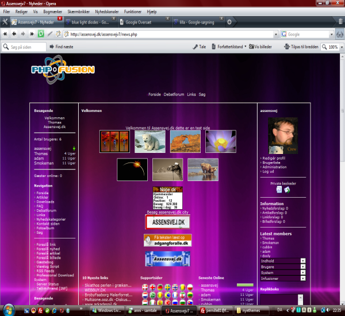Expand the Brugere admin dropdown
Screen dimensions: 345x316
303,267
